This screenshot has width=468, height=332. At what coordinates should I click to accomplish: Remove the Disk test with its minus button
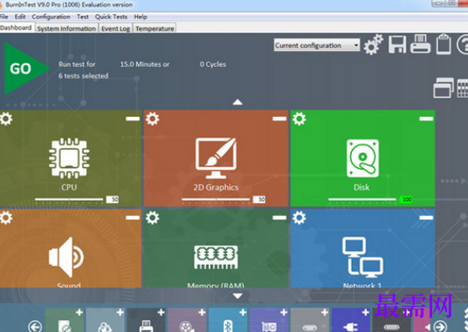[426, 119]
